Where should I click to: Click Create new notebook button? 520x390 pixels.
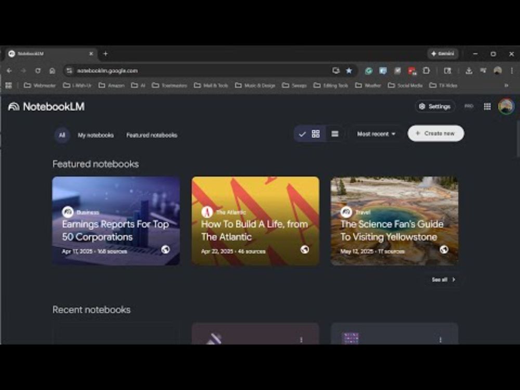[x=435, y=133]
